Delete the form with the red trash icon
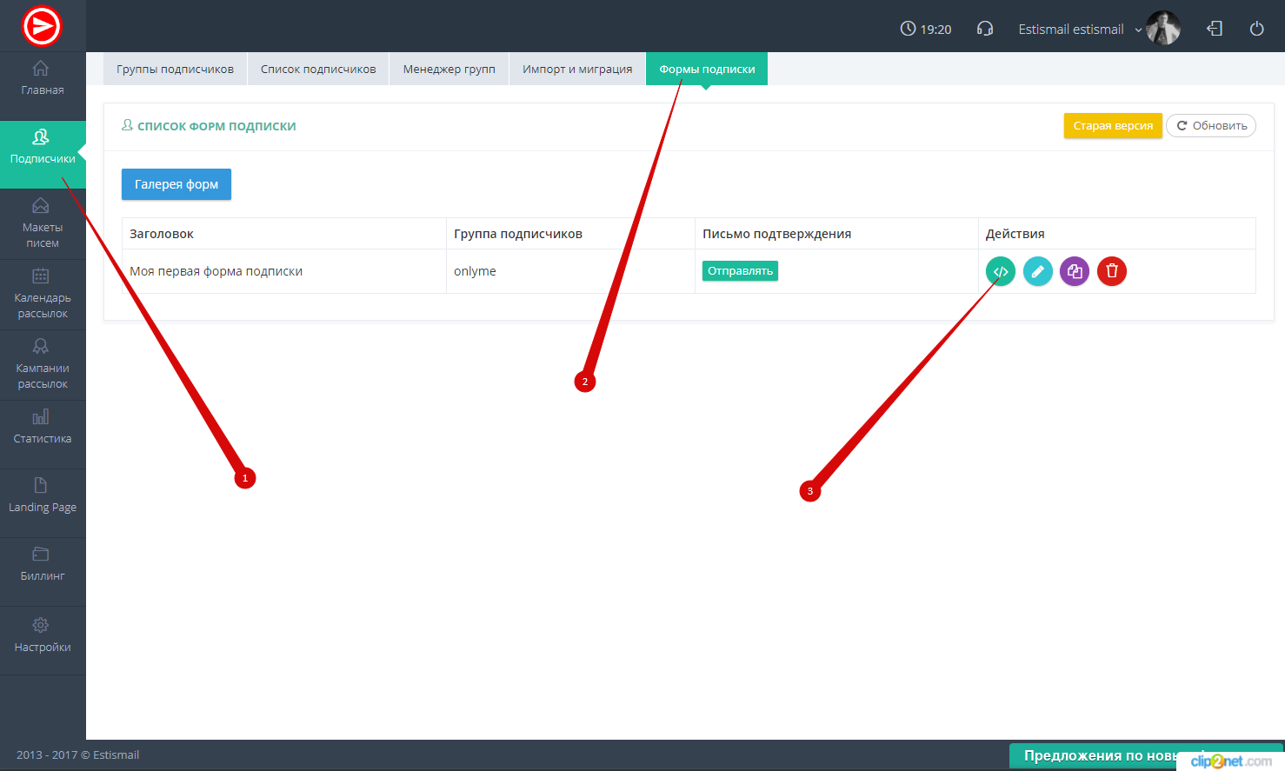 (x=1111, y=271)
